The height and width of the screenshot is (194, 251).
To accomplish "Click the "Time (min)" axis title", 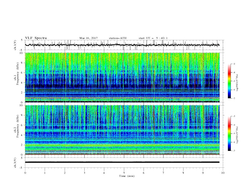I will coord(127,176).
